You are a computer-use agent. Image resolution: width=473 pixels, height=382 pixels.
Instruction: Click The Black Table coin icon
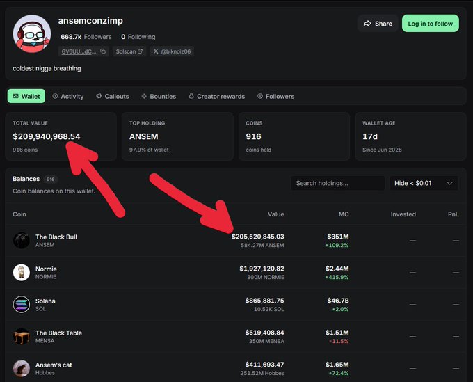(22, 337)
